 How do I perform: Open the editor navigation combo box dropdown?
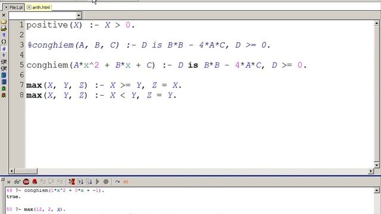click(79, 15)
